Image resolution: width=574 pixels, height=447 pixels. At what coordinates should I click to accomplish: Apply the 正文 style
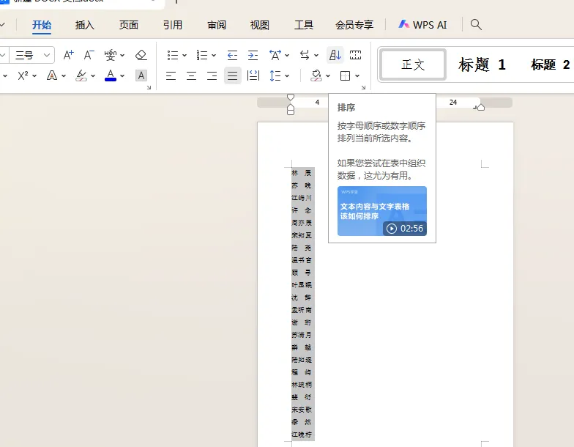[413, 64]
